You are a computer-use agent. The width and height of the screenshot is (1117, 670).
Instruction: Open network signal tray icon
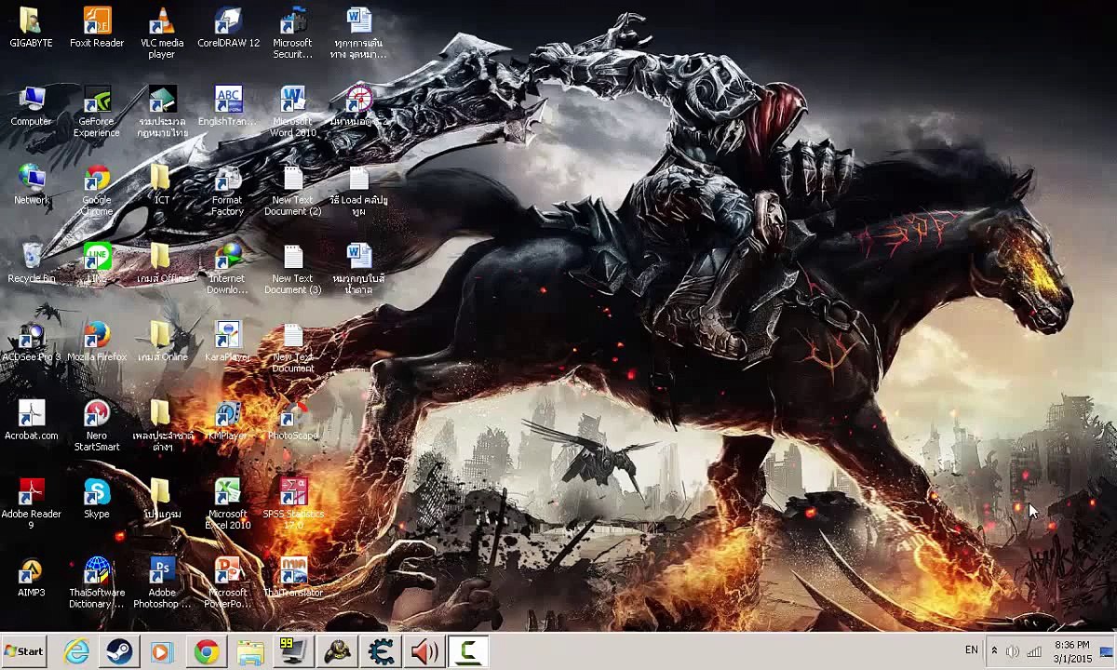[1034, 651]
